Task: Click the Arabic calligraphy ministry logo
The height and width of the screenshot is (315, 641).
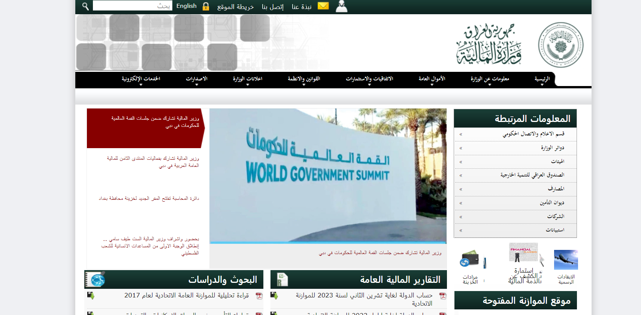Action: tap(489, 44)
